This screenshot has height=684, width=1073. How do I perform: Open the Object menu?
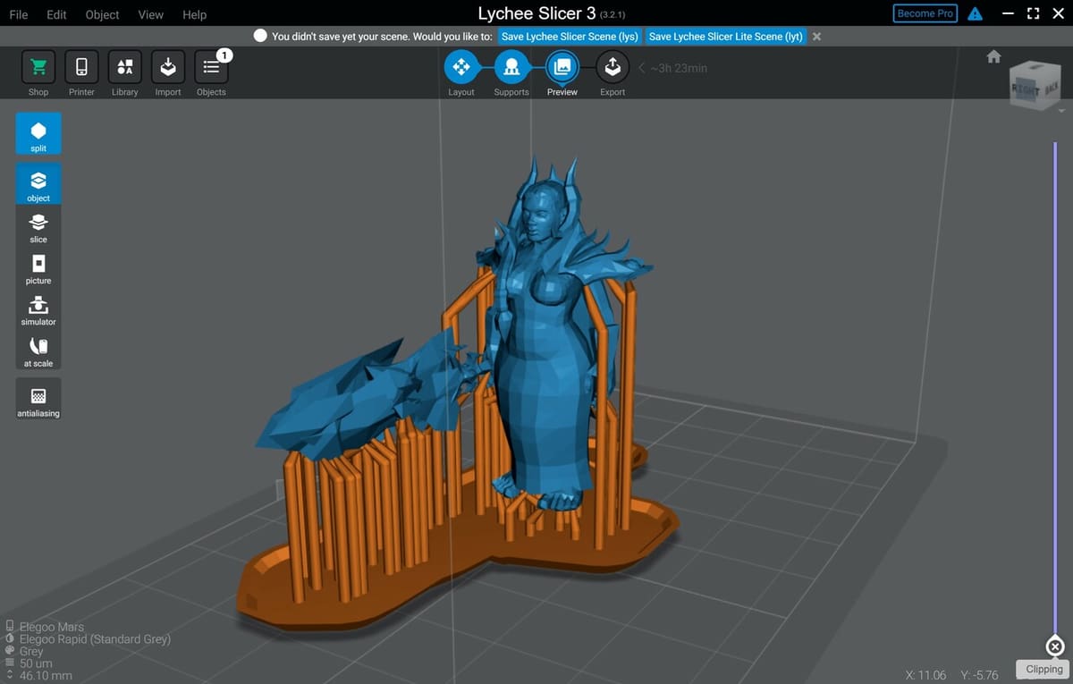pos(102,14)
